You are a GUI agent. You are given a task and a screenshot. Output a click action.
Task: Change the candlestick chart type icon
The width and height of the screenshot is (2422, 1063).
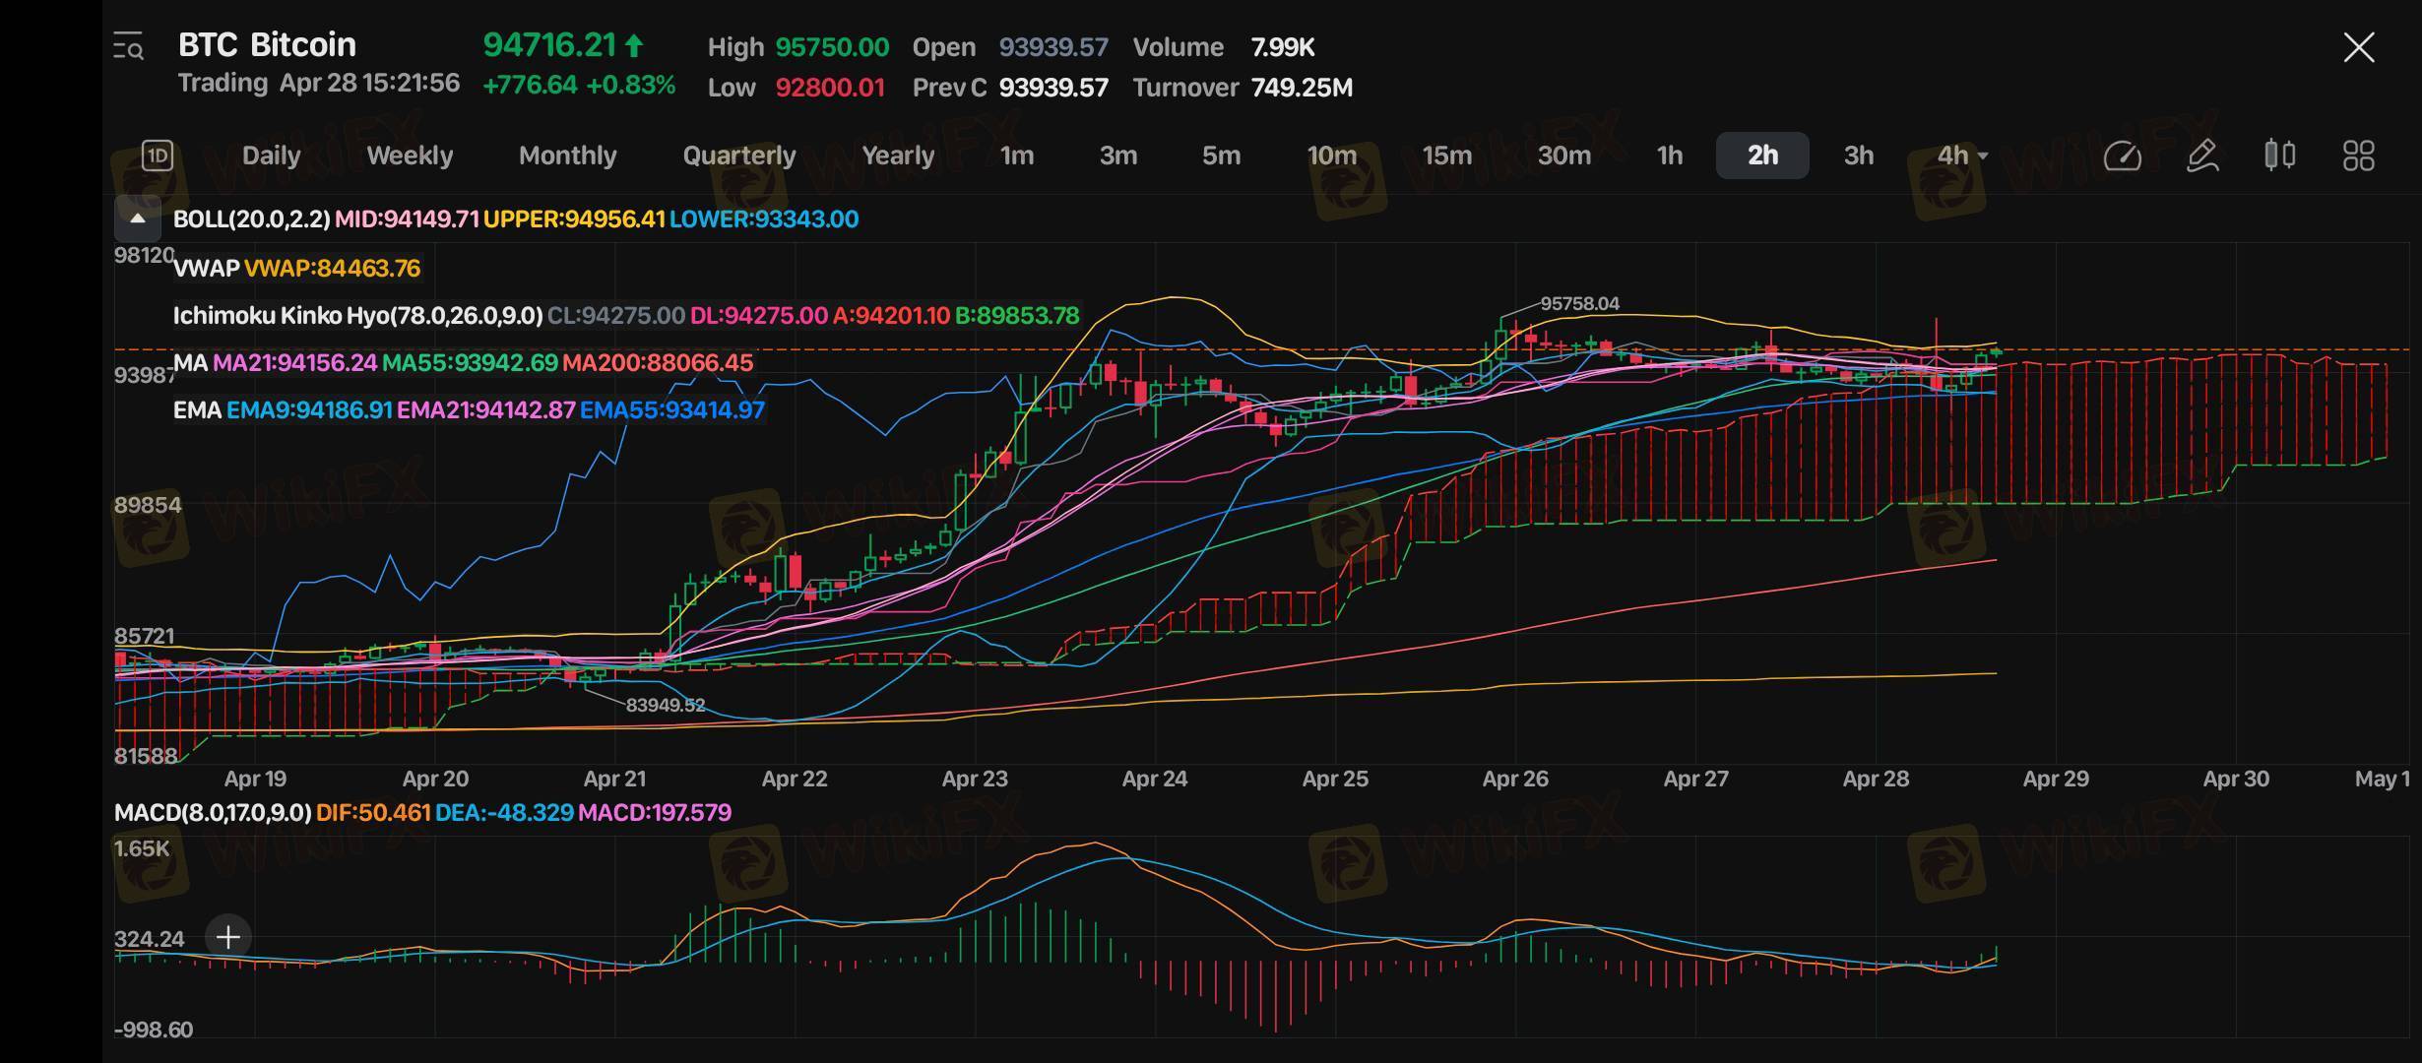(2280, 156)
